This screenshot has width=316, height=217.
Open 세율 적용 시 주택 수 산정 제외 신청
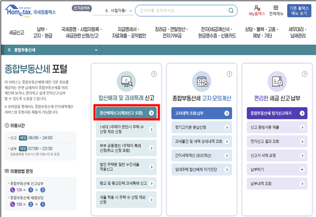point(126,200)
